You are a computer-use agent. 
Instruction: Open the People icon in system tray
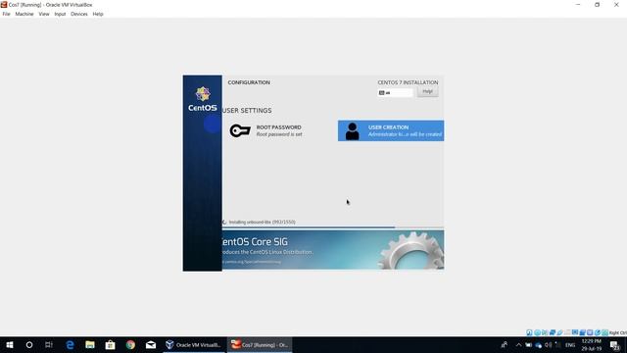pos(504,344)
